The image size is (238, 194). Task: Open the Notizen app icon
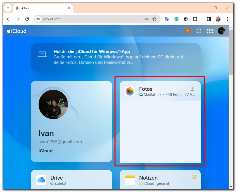130,180
